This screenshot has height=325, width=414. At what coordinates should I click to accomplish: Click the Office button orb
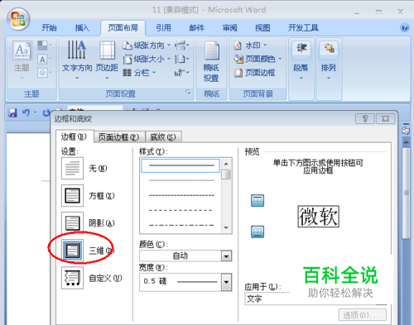coord(18,19)
